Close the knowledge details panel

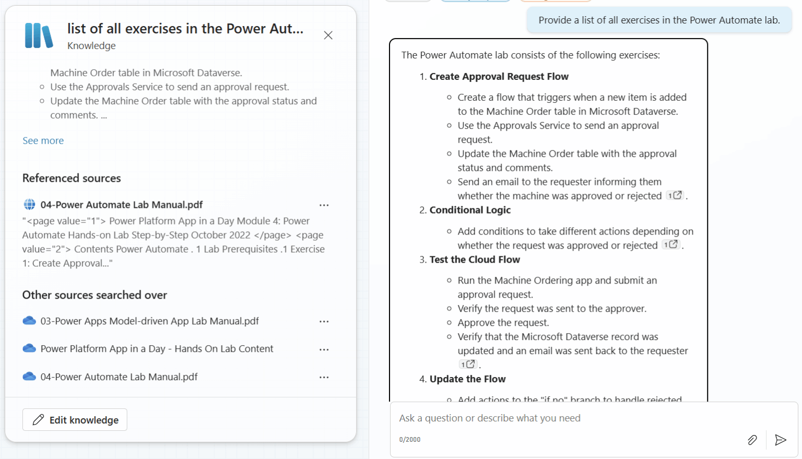click(x=328, y=36)
